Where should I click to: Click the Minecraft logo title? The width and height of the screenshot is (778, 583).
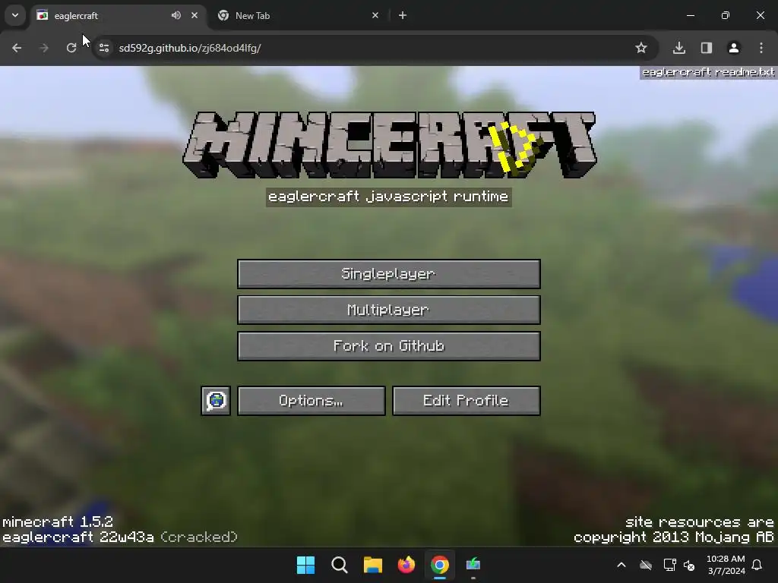pos(390,144)
